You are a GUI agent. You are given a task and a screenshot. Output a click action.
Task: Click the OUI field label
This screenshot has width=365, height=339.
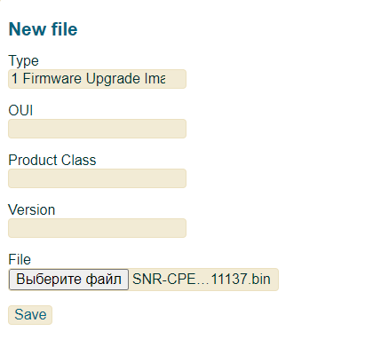click(20, 110)
